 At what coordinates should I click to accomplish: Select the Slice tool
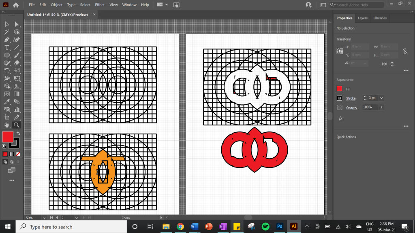[x=17, y=117]
